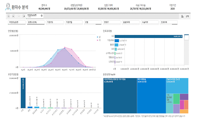
Task: Select the dark blue treemap block
Action: pos(120,96)
